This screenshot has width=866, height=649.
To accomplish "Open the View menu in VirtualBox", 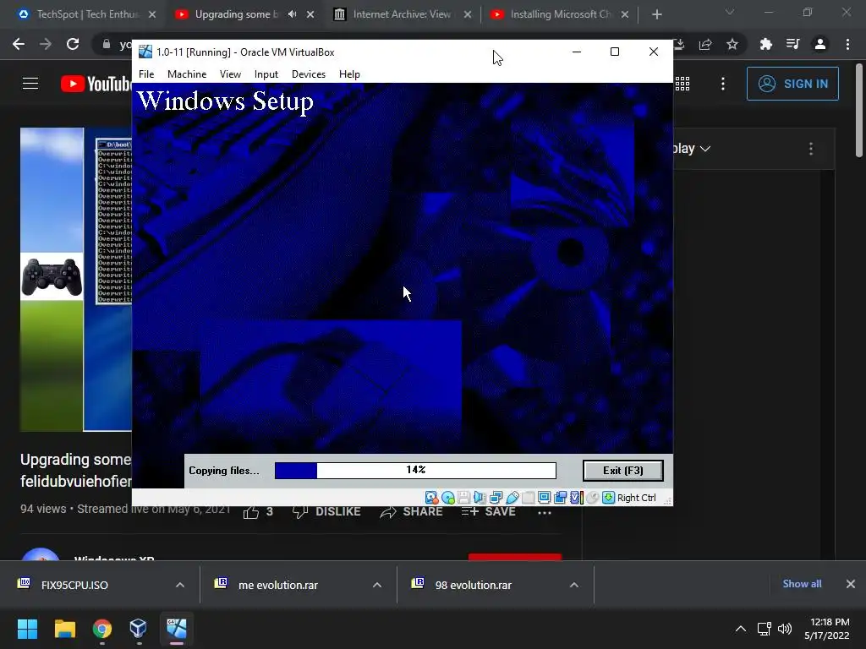I will 230,74.
